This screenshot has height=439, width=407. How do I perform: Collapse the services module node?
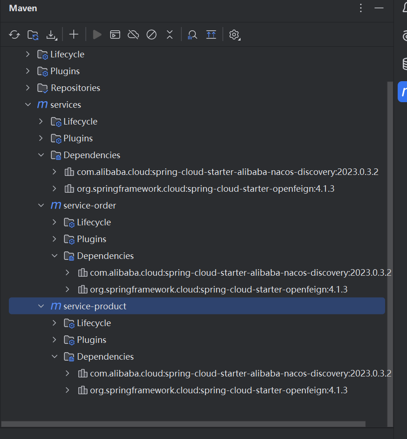click(28, 105)
